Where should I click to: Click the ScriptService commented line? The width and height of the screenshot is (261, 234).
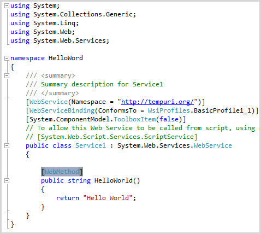(111, 137)
